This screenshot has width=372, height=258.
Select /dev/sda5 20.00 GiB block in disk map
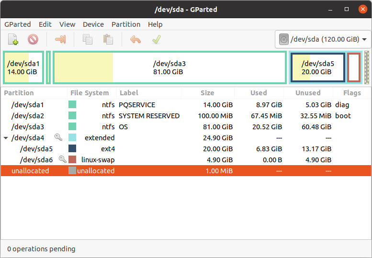[x=318, y=67]
